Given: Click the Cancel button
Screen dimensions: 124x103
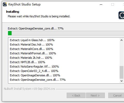Looking at the screenshot, I should click(x=116, y=95).
